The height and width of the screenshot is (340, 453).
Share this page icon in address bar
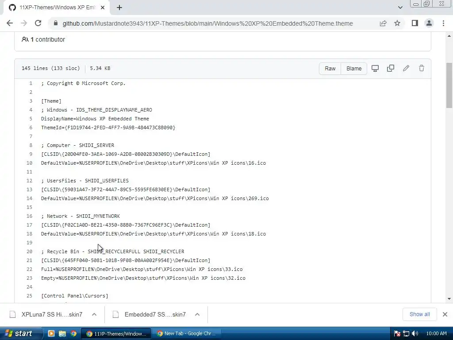click(x=383, y=23)
